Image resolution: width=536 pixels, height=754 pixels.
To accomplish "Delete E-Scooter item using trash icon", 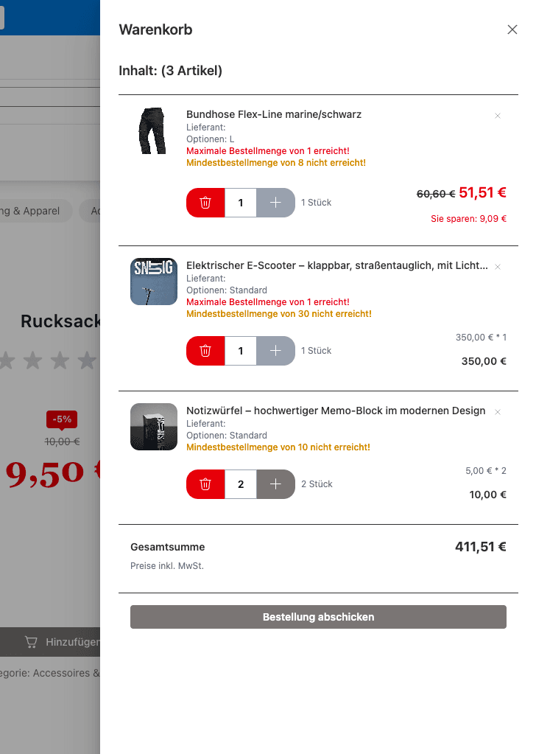I will (x=205, y=351).
